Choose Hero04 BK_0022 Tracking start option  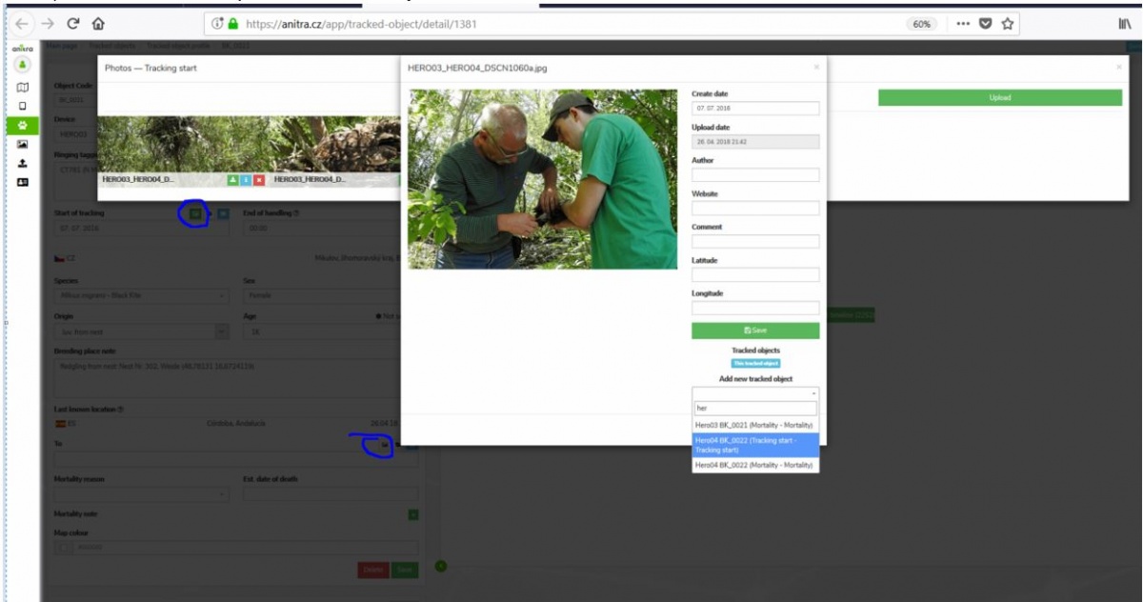point(754,445)
